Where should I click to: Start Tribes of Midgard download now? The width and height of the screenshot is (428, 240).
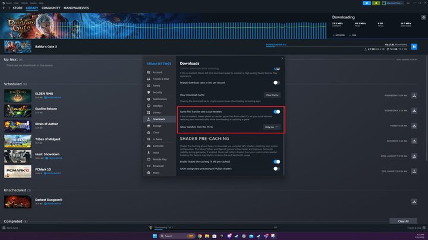[414, 141]
